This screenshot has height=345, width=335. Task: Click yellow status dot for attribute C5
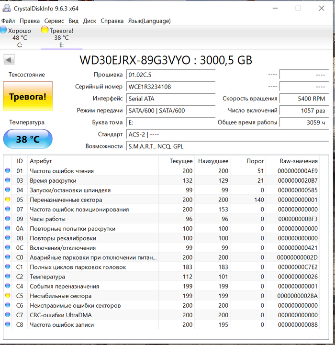[7, 296]
